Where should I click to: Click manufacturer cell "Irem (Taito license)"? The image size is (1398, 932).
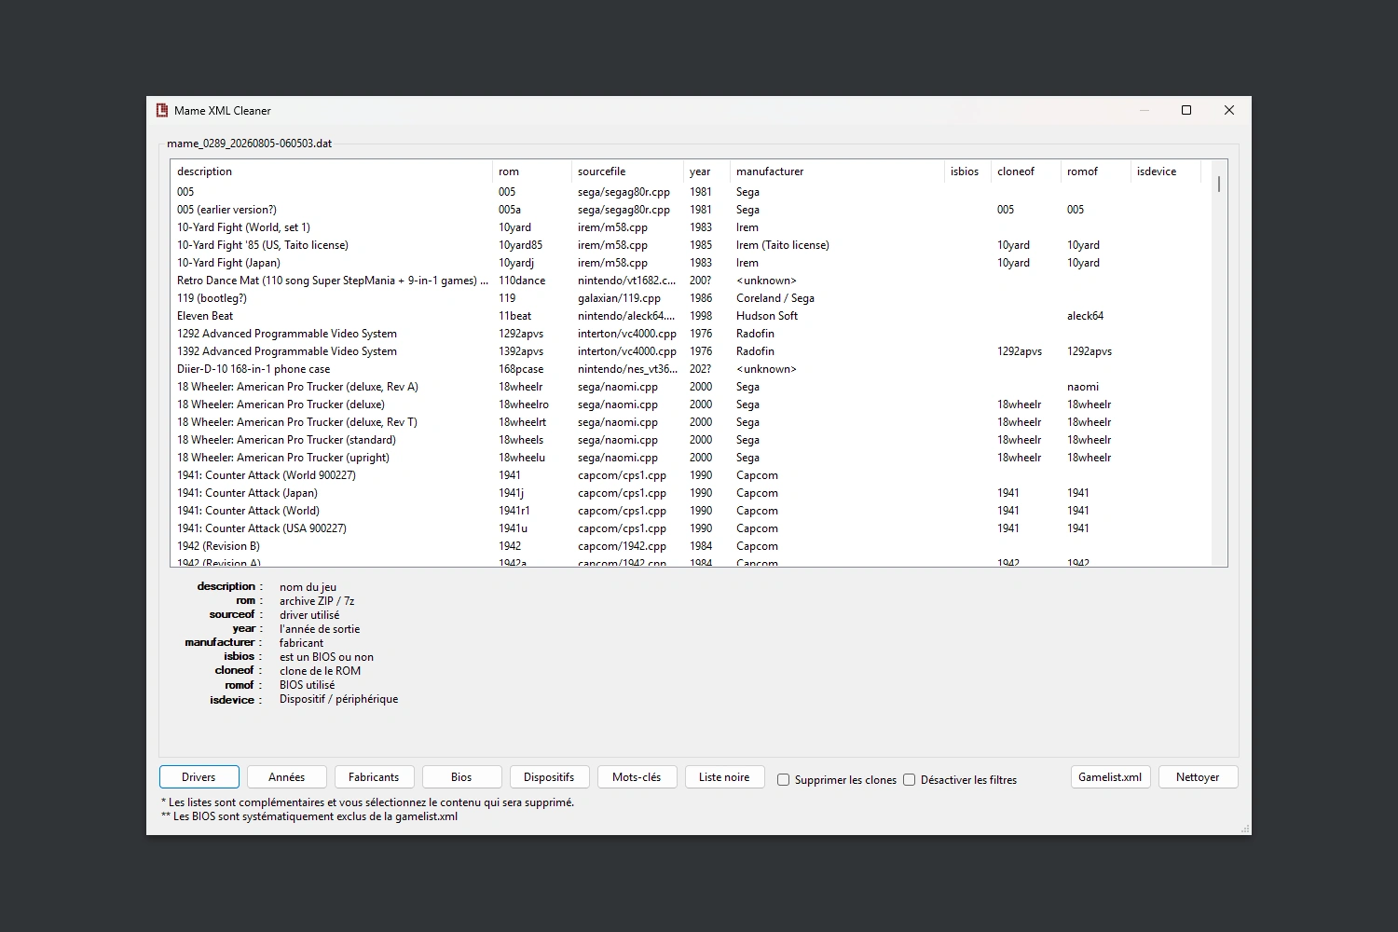click(783, 245)
